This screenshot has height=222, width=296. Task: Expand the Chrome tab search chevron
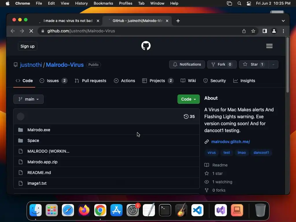click(x=283, y=21)
